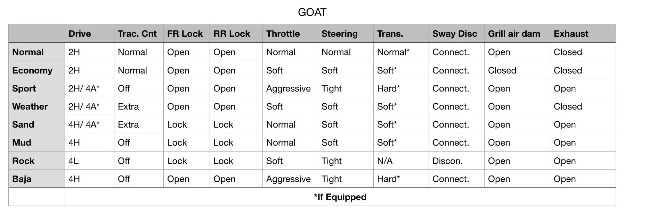Click the Sport row Aggressive throttle cell
The image size is (657, 216).
pyautogui.click(x=290, y=88)
